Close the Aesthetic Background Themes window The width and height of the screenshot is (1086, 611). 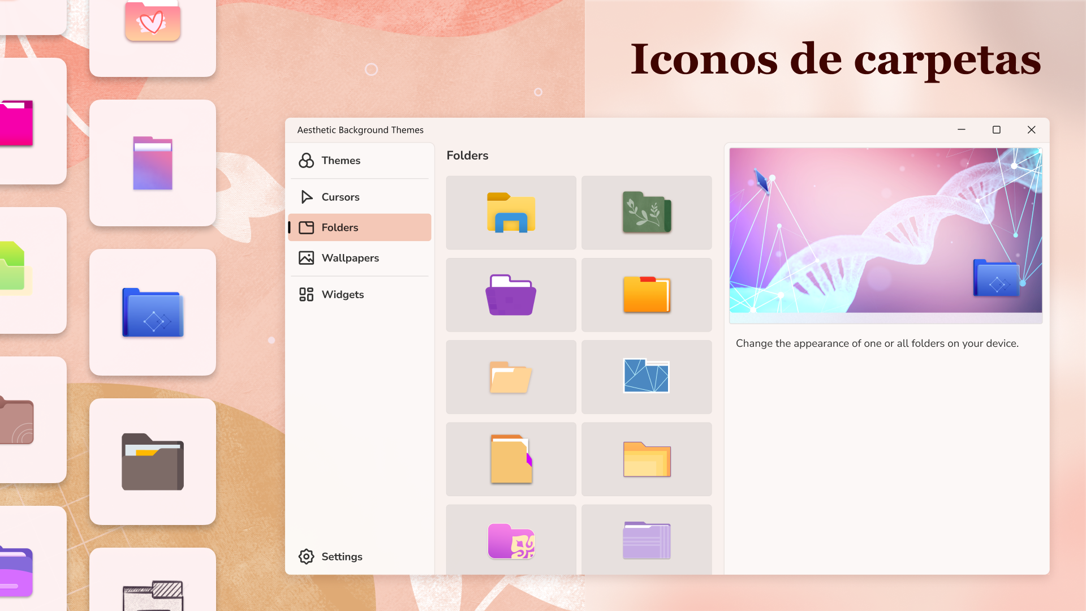point(1032,130)
